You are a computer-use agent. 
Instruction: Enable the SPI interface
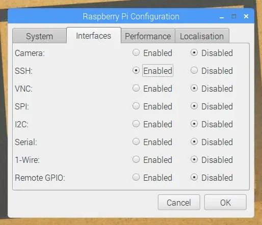pos(136,106)
